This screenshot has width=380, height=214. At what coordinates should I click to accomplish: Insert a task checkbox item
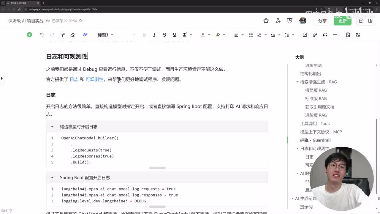click(x=305, y=35)
